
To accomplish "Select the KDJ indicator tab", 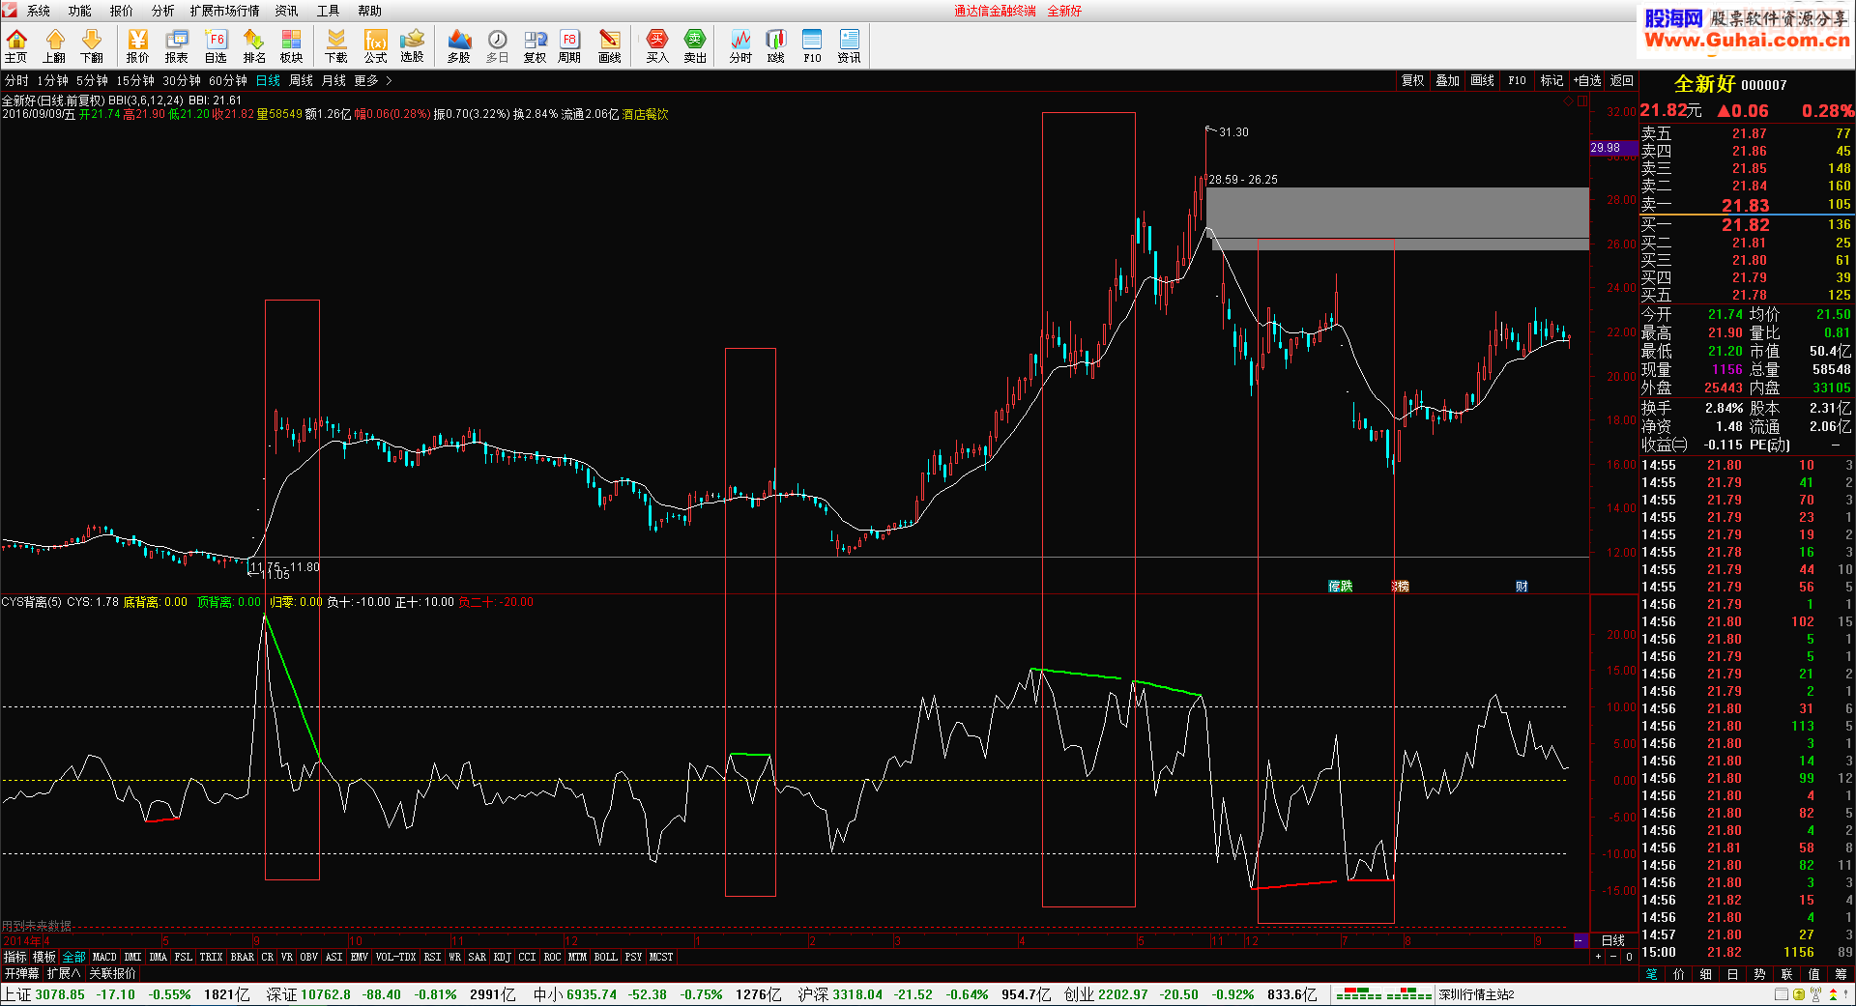I will (x=503, y=957).
